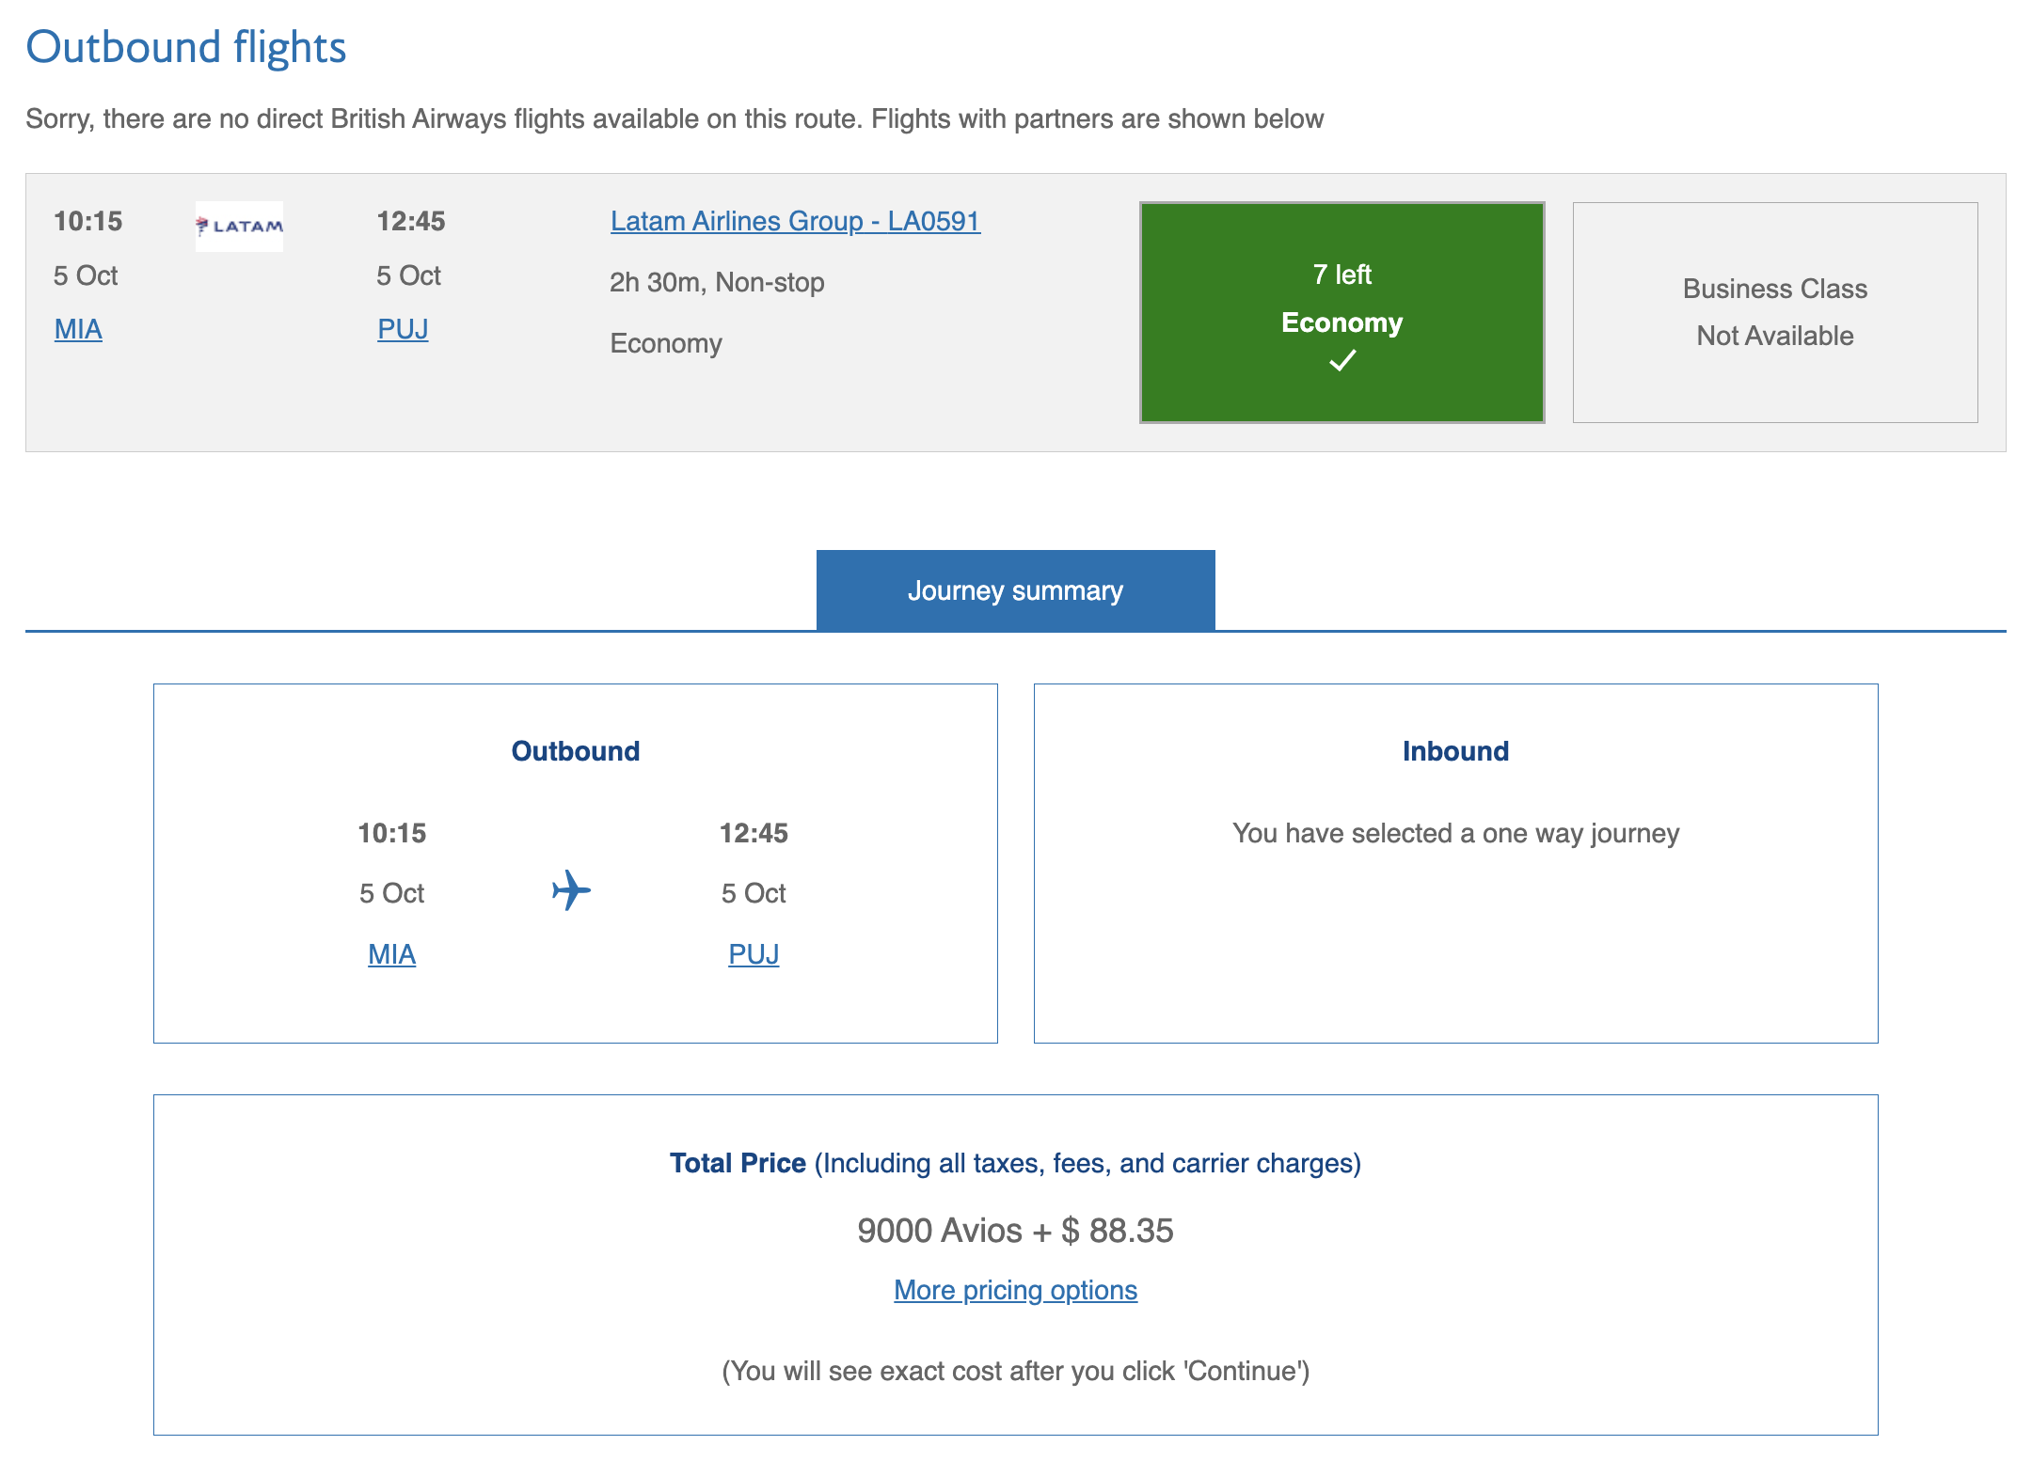2032x1461 pixels.
Task: Click the no direct British Airways flights notice
Action: click(x=675, y=119)
